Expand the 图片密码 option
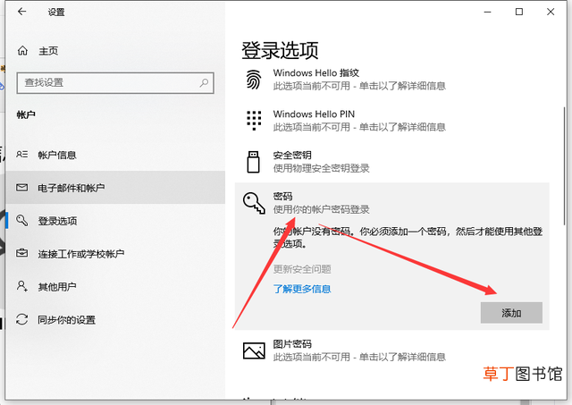 [391, 350]
